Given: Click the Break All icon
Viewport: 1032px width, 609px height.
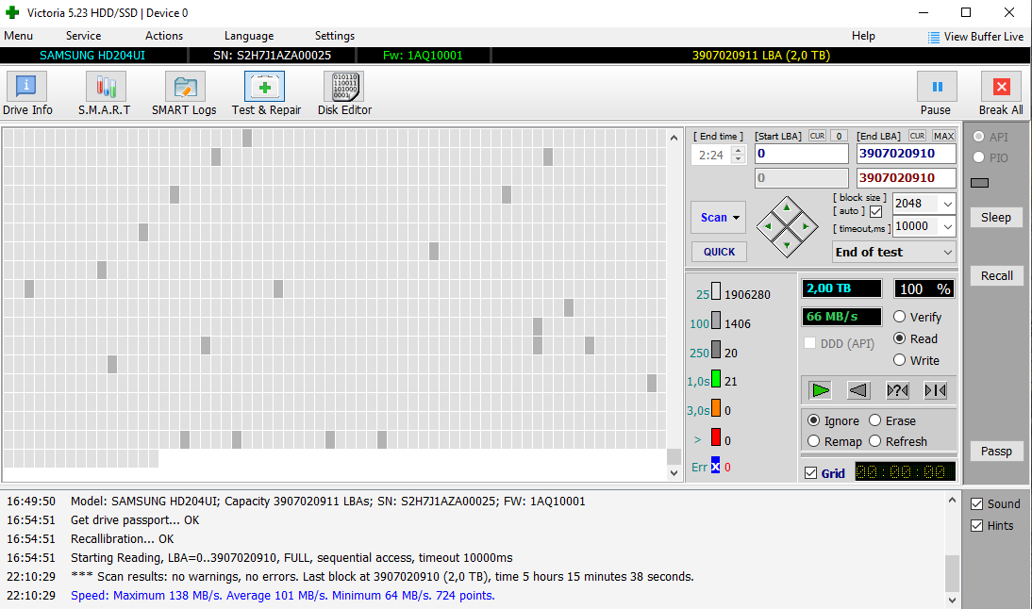Looking at the screenshot, I should coord(1001,86).
